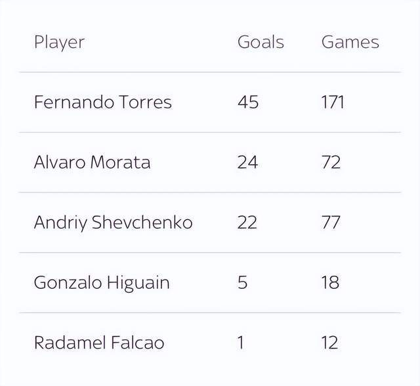Click the divider line below the header row
Viewport: 420px width, 386px height.
(210, 72)
